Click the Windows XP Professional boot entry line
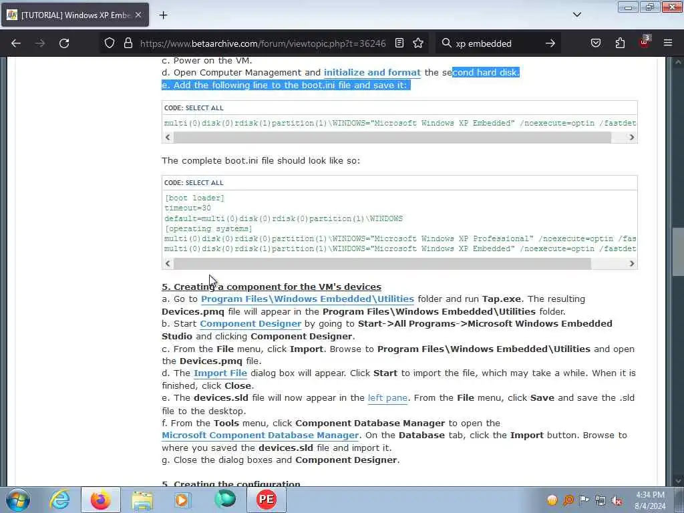 pyautogui.click(x=400, y=238)
